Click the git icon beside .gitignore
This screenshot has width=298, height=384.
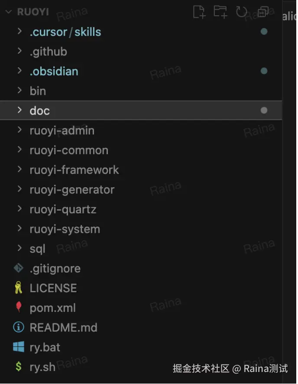[18, 268]
